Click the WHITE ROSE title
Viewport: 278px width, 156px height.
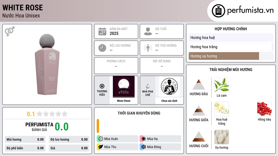[23, 8]
